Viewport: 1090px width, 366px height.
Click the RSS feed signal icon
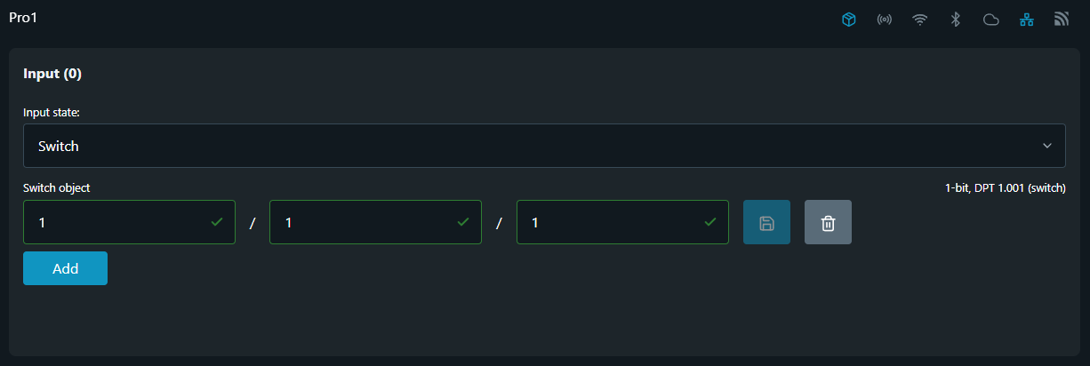coord(1062,20)
